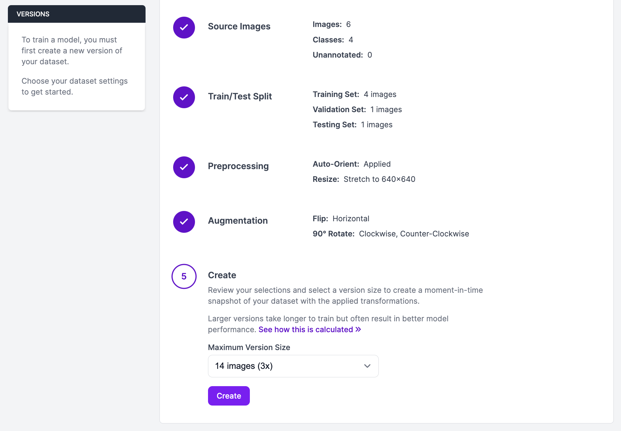The image size is (621, 431).
Task: Select the step 5 circle indicator
Action: 184,276
